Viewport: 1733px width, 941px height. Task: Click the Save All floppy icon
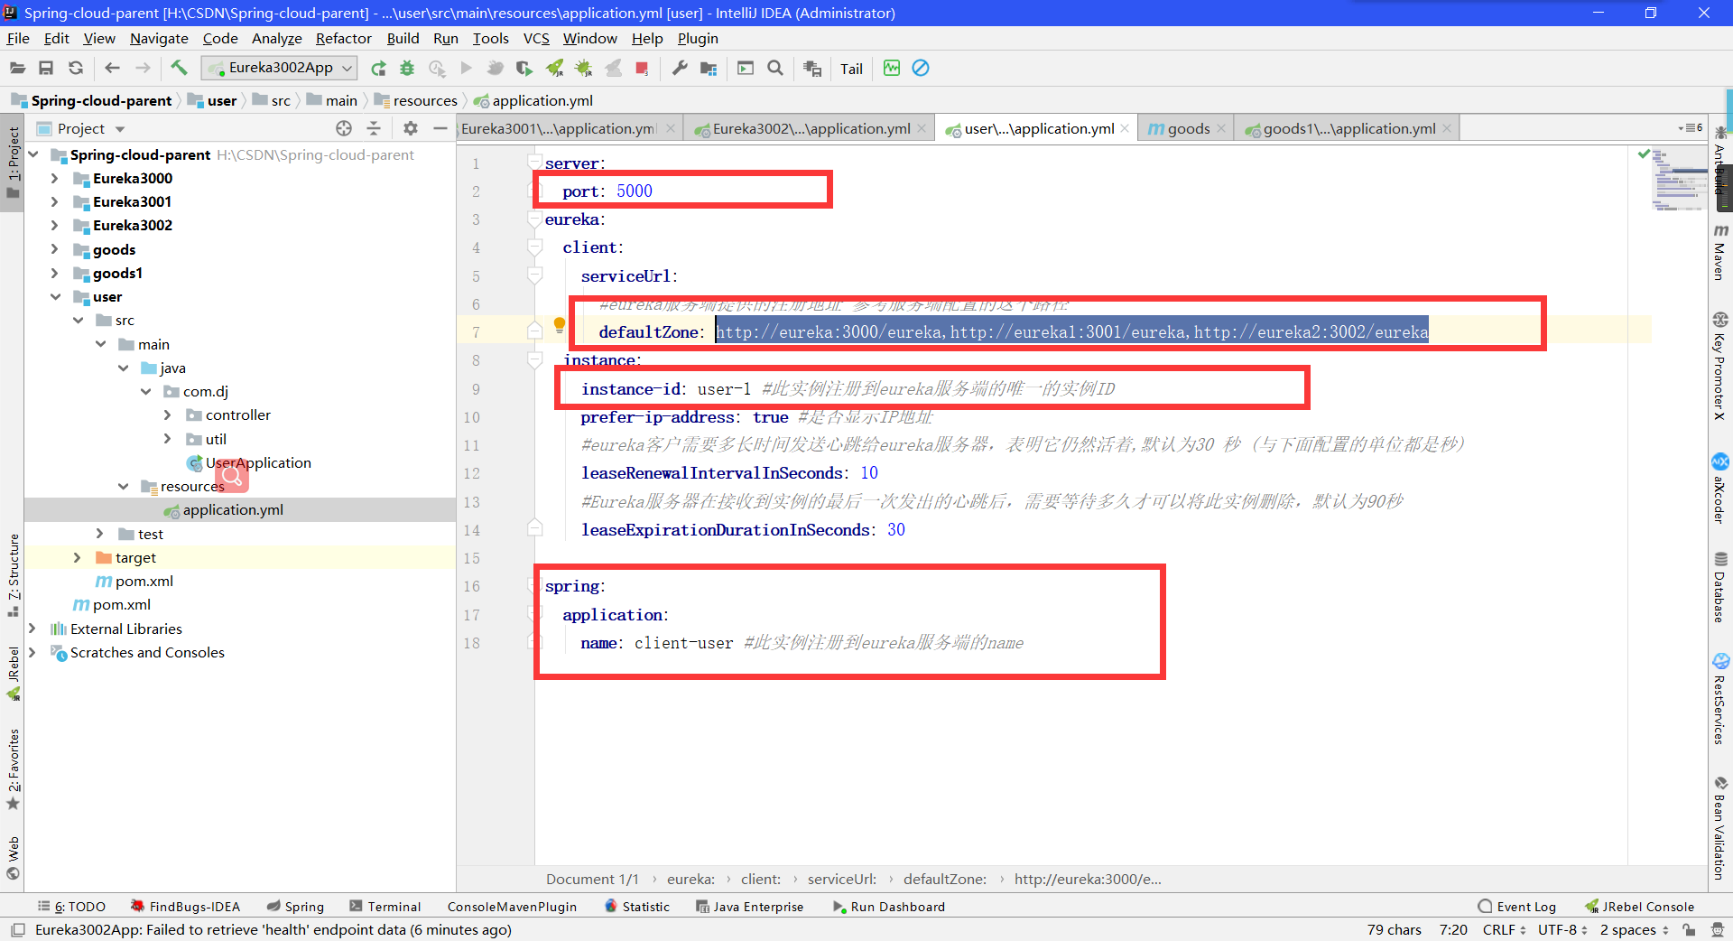(46, 69)
